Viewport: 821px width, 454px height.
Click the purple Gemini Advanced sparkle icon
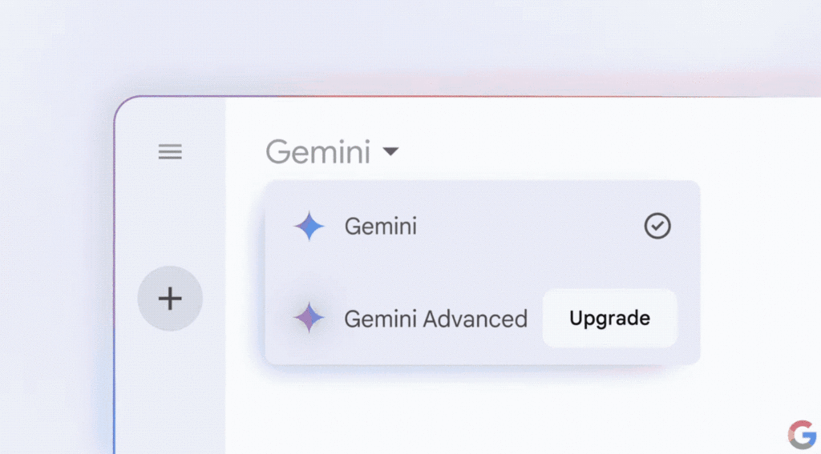click(309, 318)
